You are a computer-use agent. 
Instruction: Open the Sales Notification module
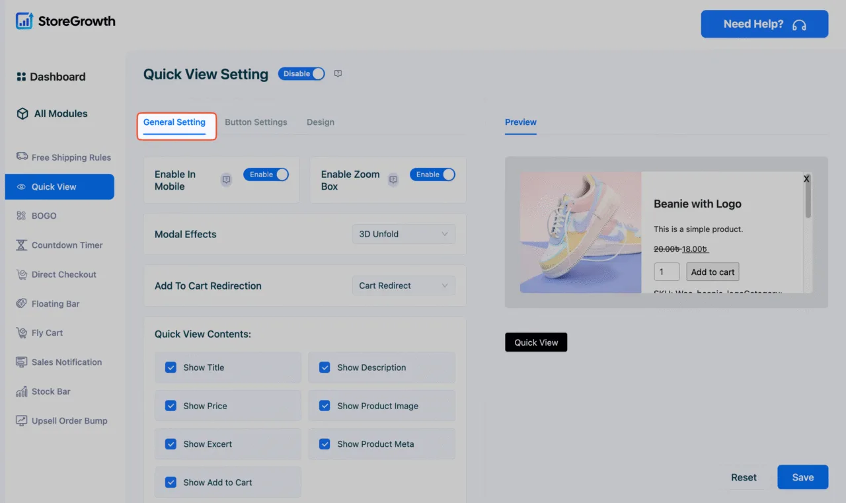[x=59, y=362]
